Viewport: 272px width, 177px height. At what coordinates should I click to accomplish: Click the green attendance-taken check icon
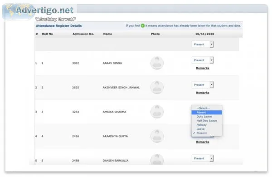[x=143, y=26]
